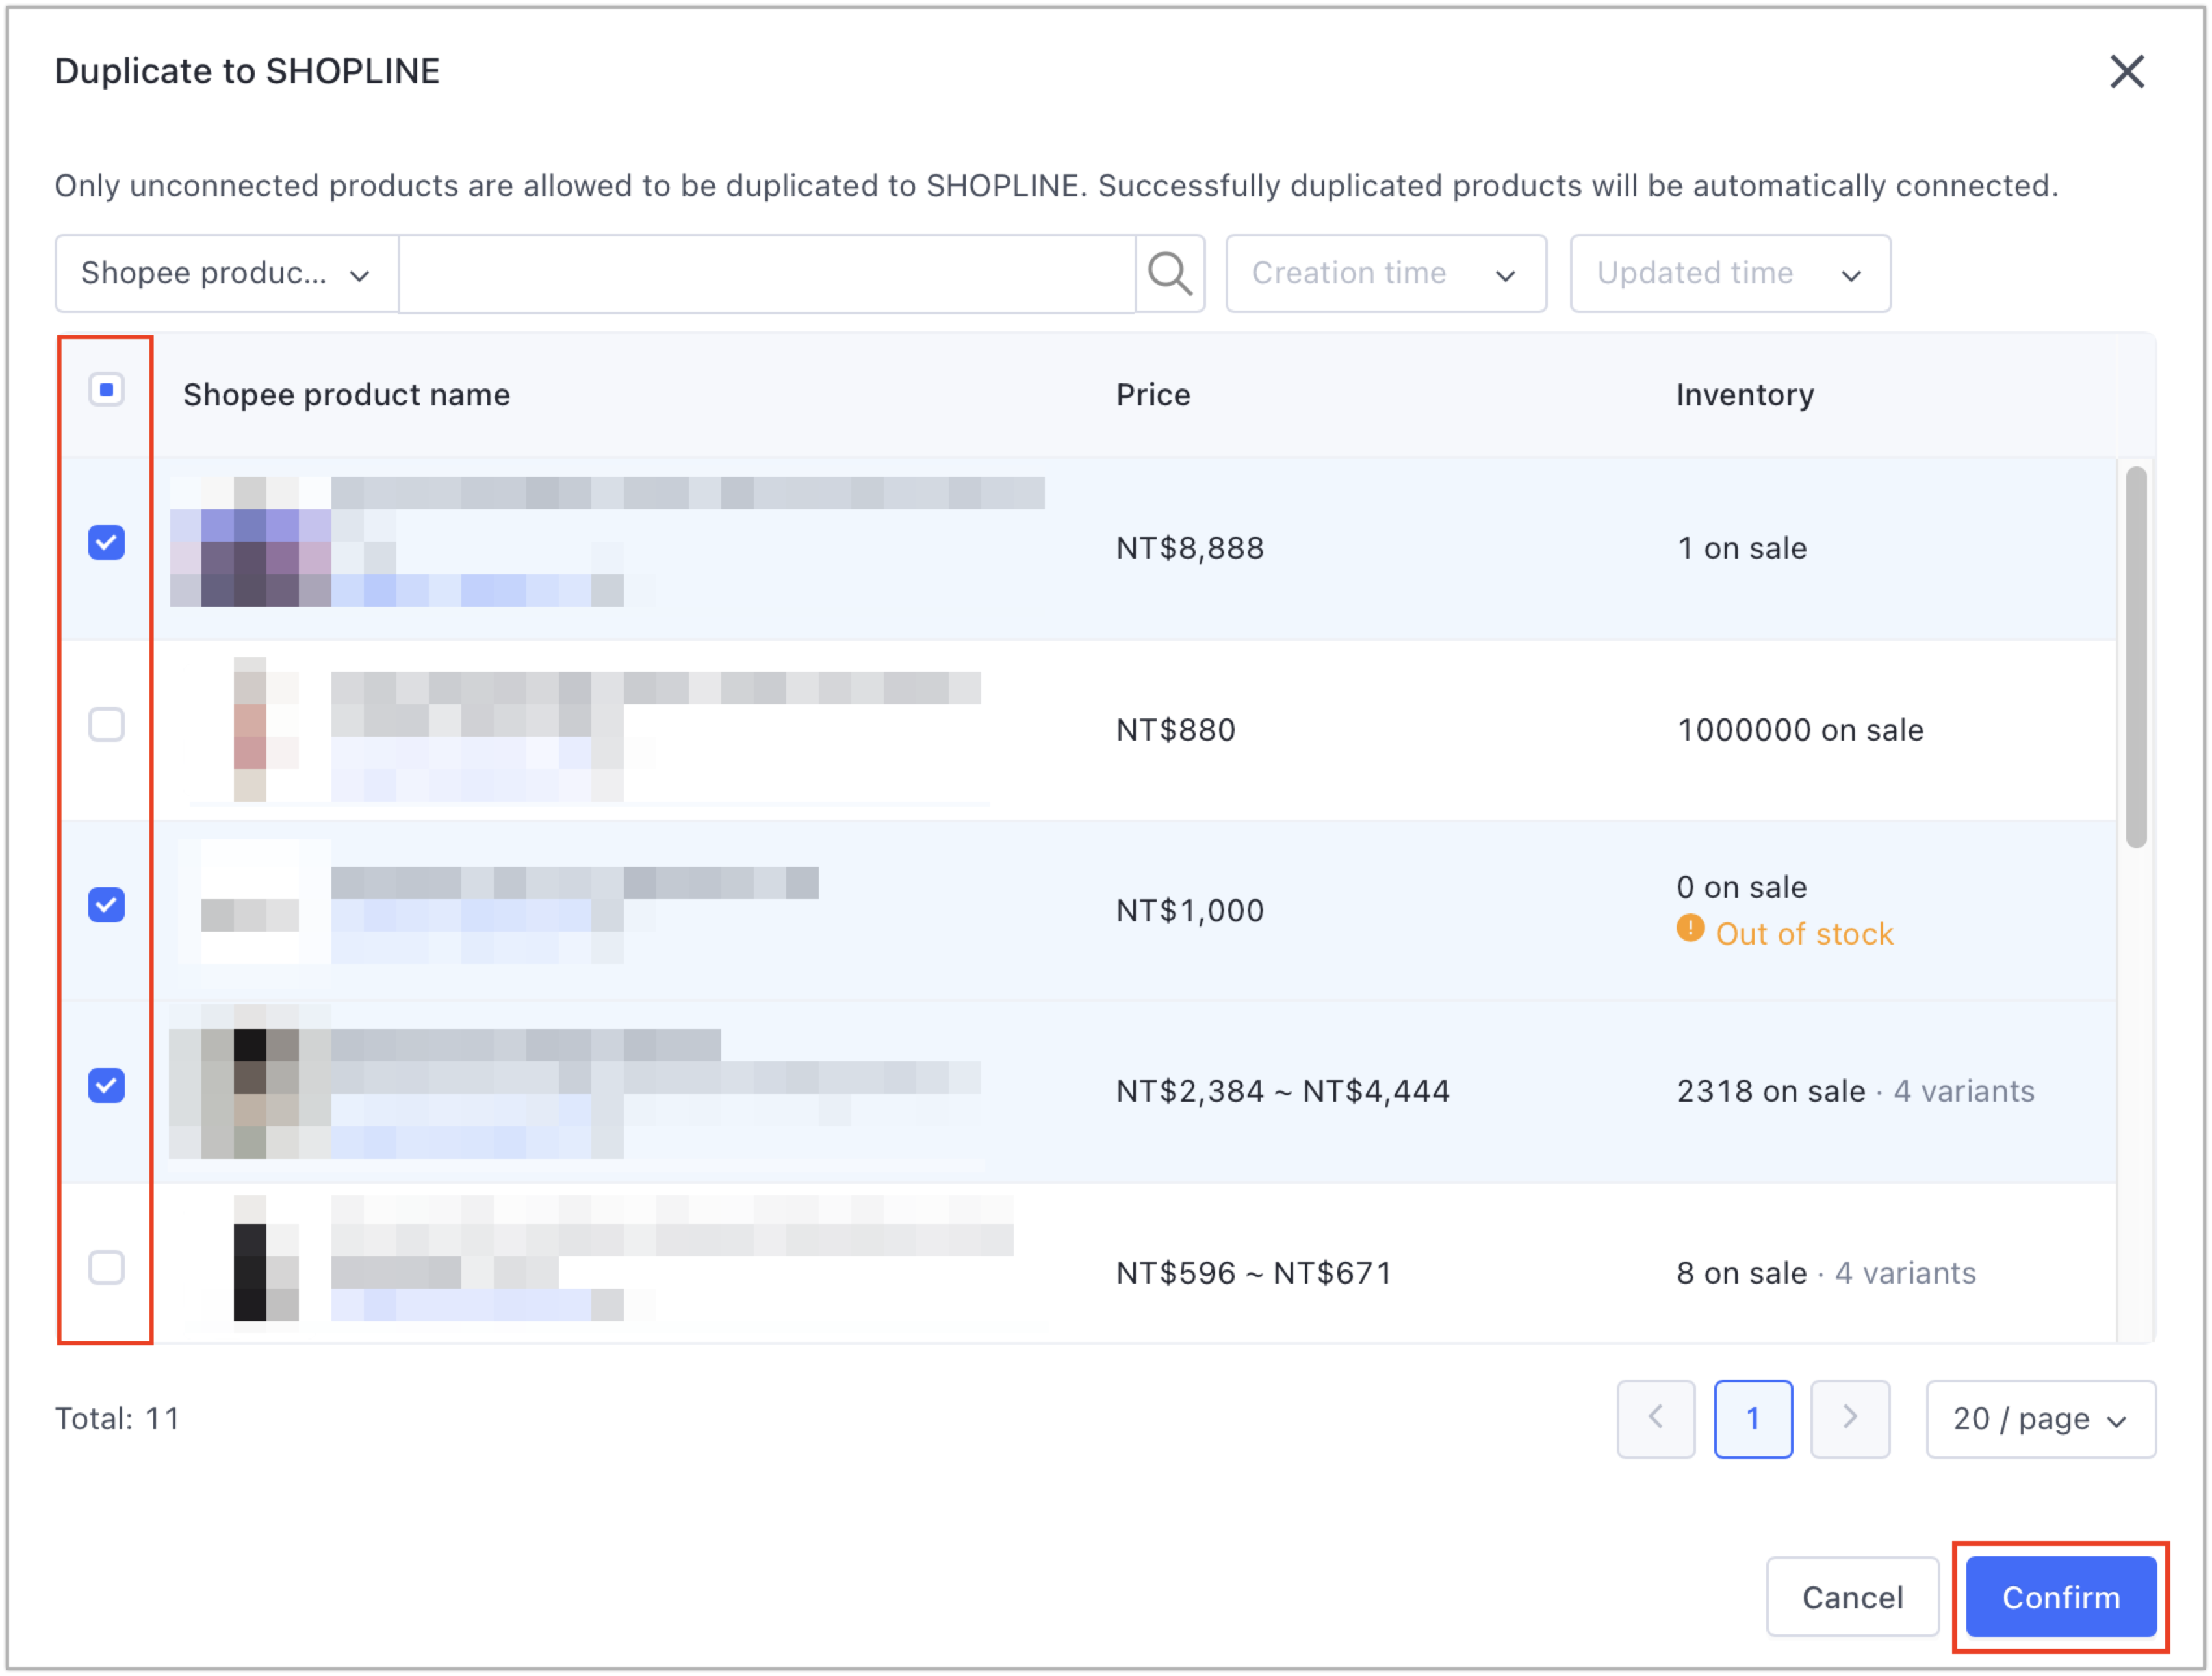The height and width of the screenshot is (1676, 2212).
Task: Click the NT$596 ~ NT$671 price cell
Action: [1254, 1273]
